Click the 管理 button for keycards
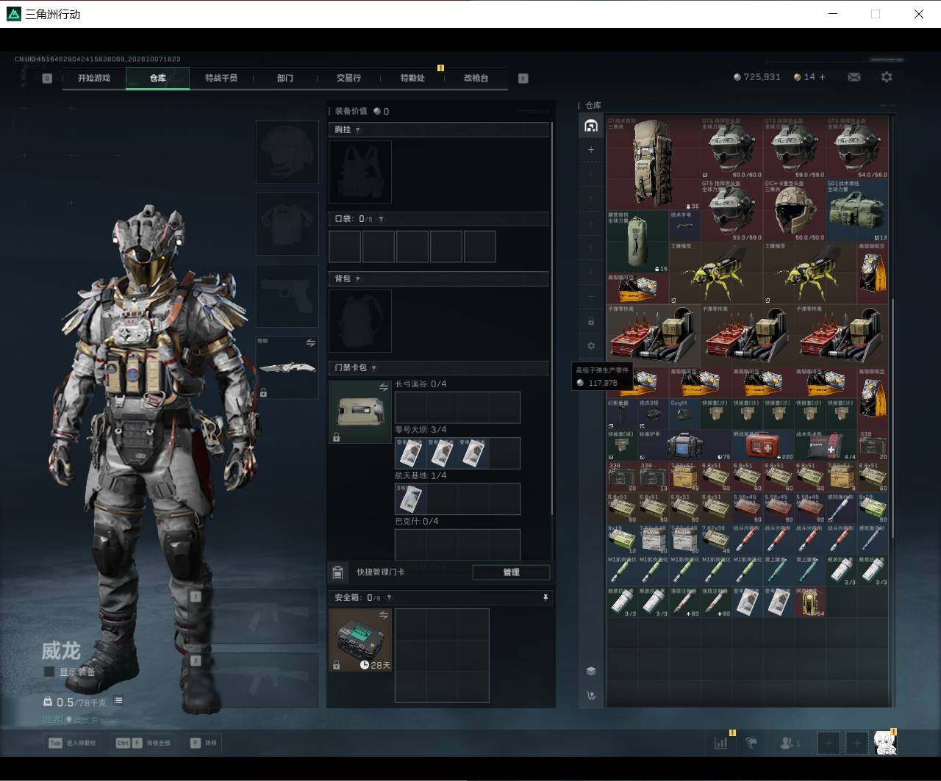This screenshot has height=781, width=941. 511,572
